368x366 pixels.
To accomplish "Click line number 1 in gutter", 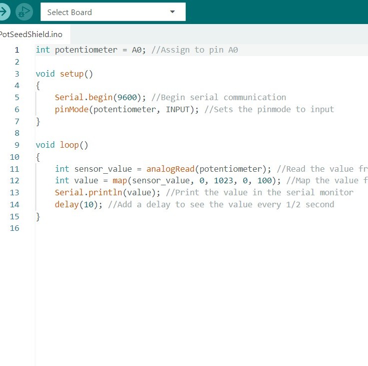I will click(x=17, y=50).
